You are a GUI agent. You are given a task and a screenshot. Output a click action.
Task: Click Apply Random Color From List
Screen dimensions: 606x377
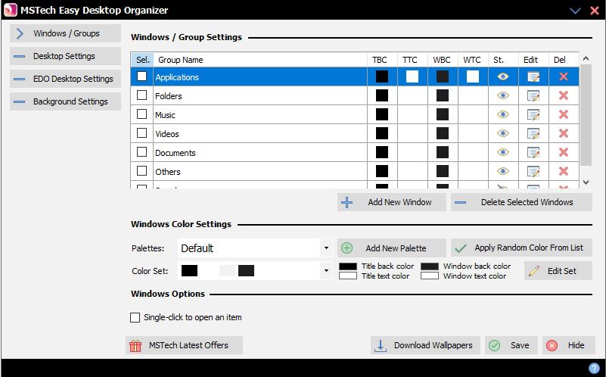(521, 248)
